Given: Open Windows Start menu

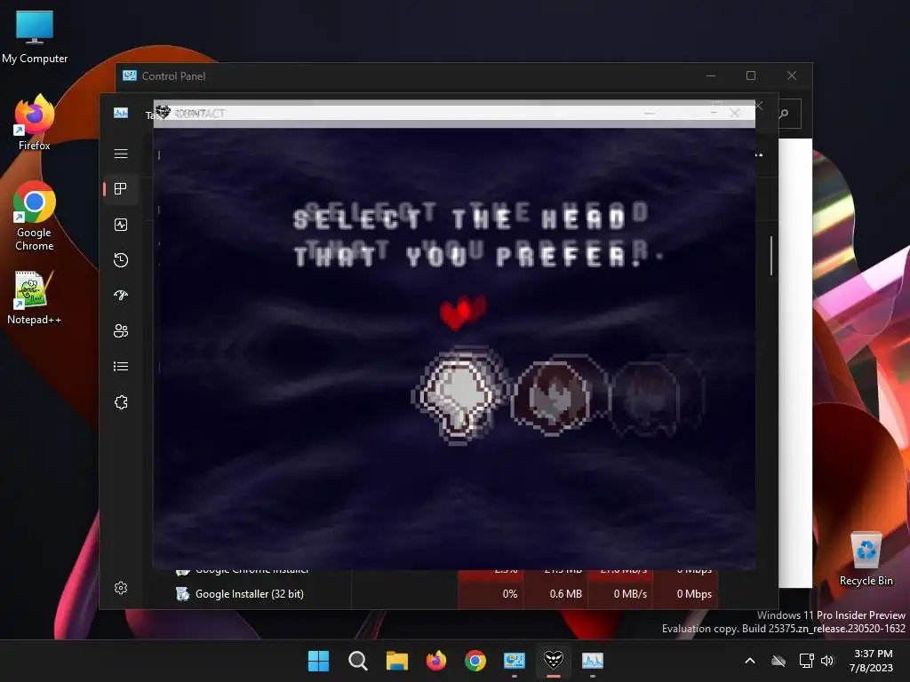Looking at the screenshot, I should [x=319, y=661].
